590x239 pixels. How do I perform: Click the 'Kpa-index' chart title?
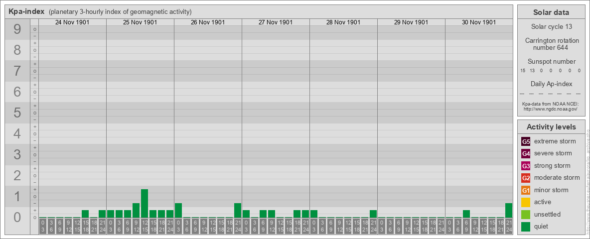27,11
